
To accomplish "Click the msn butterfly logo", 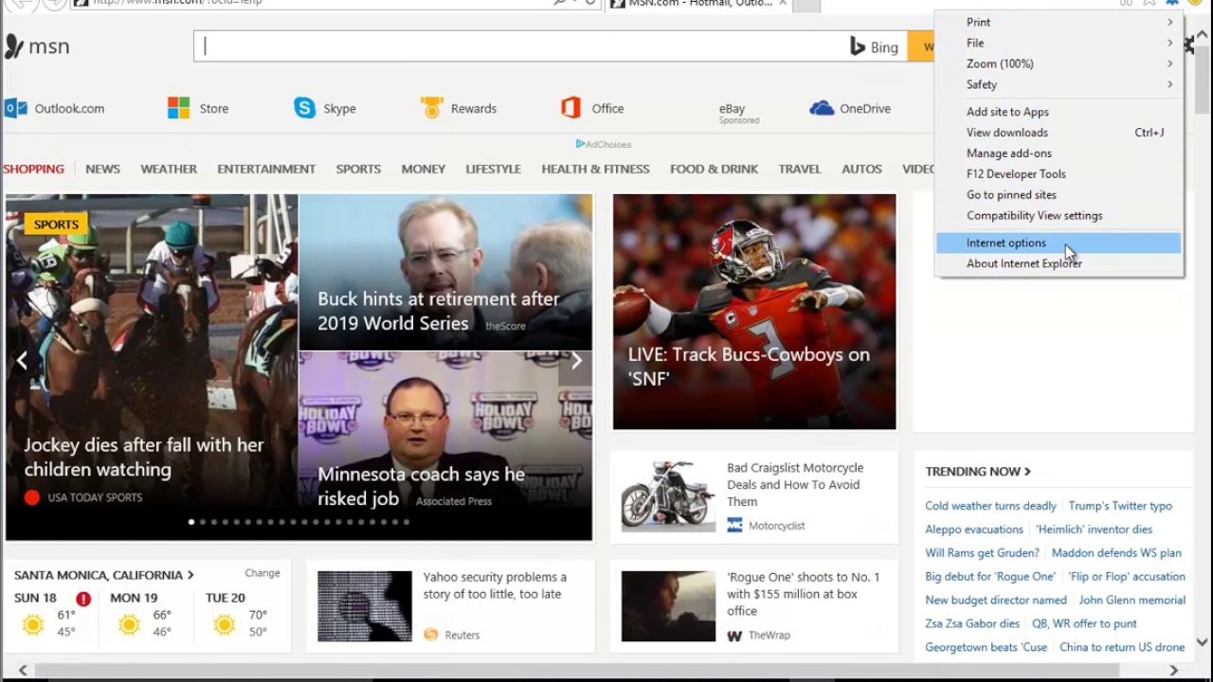I will 13,46.
